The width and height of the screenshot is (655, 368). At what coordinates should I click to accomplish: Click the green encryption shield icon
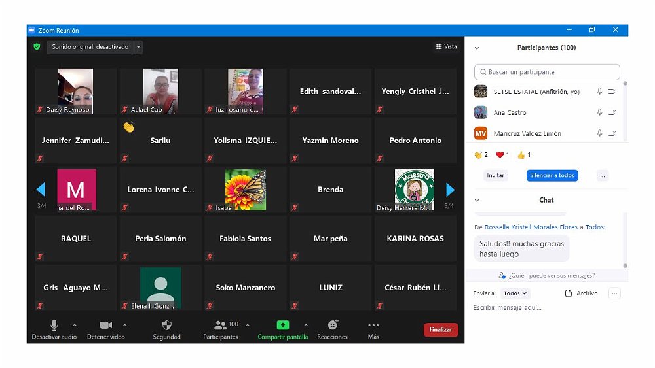point(37,47)
